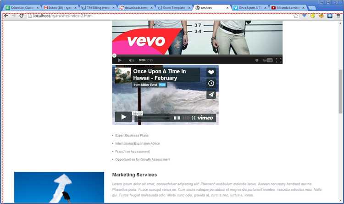This screenshot has width=344, height=204.
Task: Switch to the TM Billing tab
Action: (98, 8)
